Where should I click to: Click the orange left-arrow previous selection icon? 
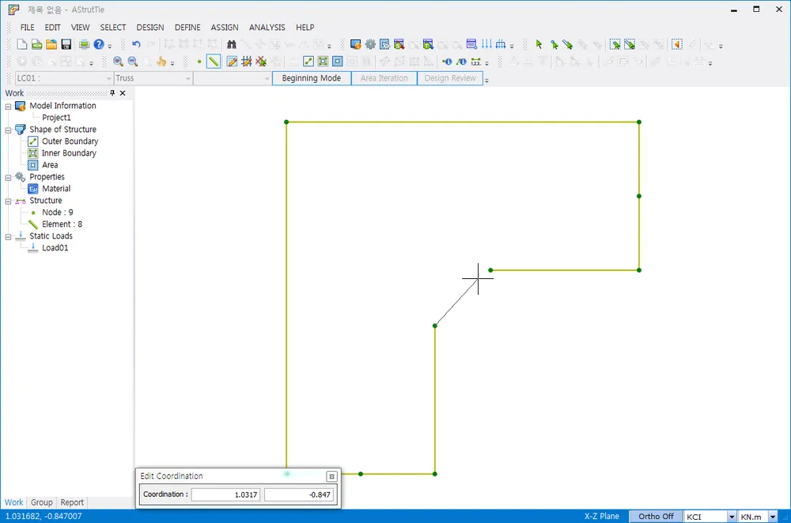coord(677,45)
